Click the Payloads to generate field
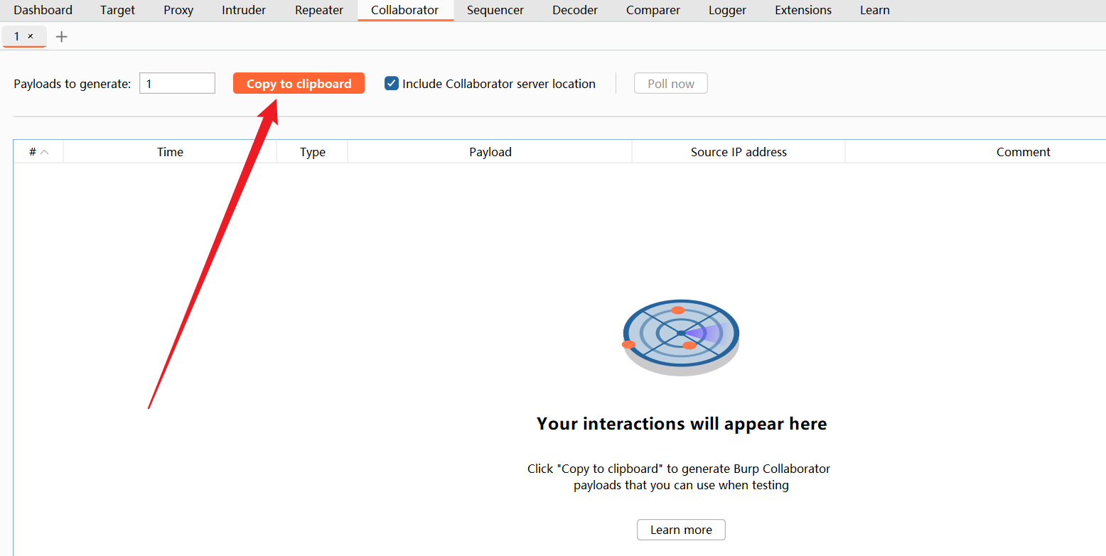 tap(177, 83)
